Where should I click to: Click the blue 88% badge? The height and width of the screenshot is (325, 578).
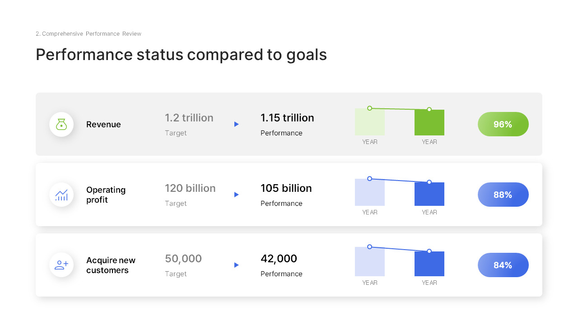coord(503,195)
